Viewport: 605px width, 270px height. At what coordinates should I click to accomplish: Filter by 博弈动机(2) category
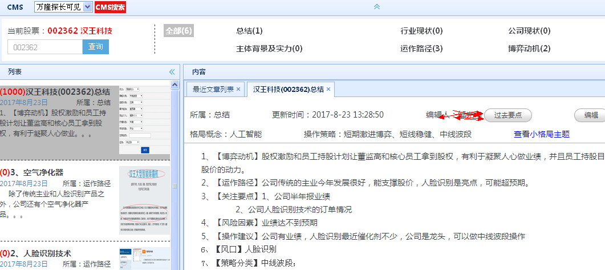click(529, 49)
